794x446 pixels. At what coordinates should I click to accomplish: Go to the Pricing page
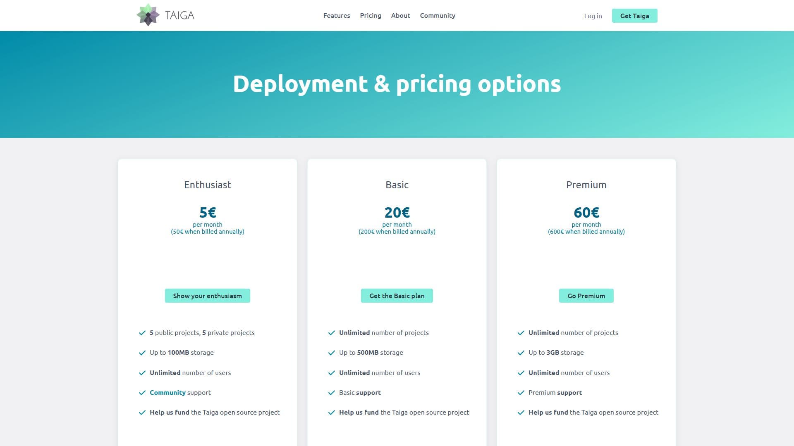371,16
